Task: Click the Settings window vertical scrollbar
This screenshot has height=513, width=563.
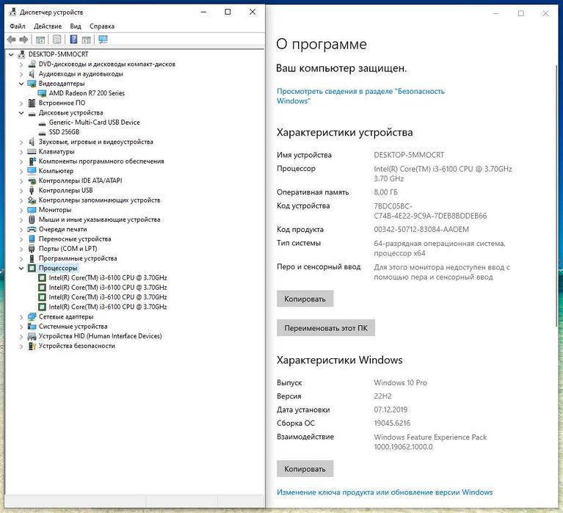Action: pyautogui.click(x=557, y=196)
